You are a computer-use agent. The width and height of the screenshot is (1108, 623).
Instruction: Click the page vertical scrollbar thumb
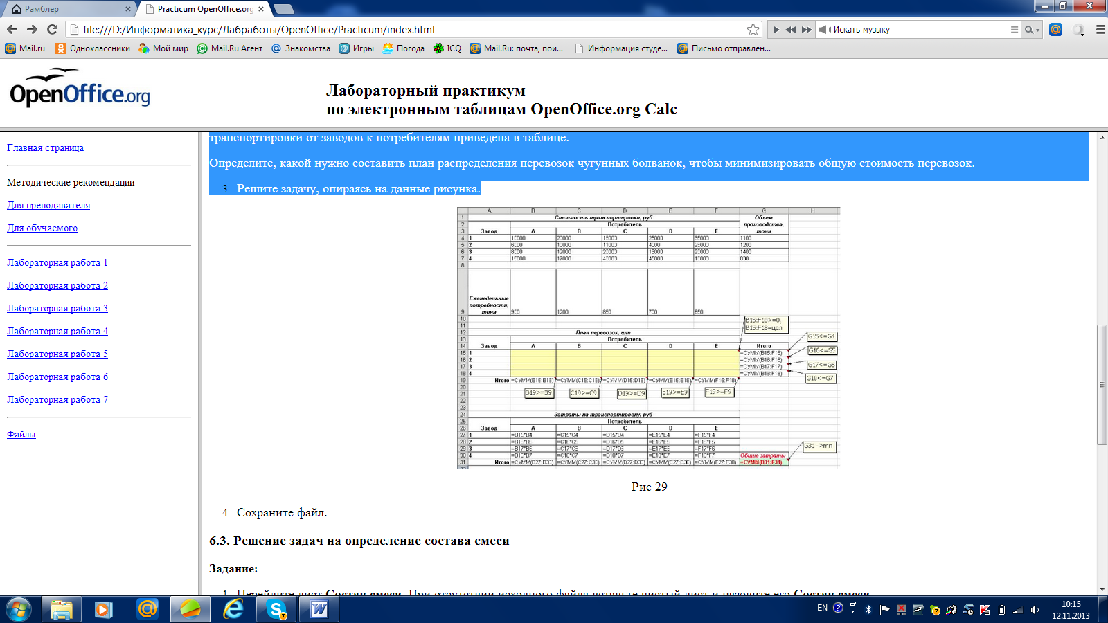(x=1102, y=384)
